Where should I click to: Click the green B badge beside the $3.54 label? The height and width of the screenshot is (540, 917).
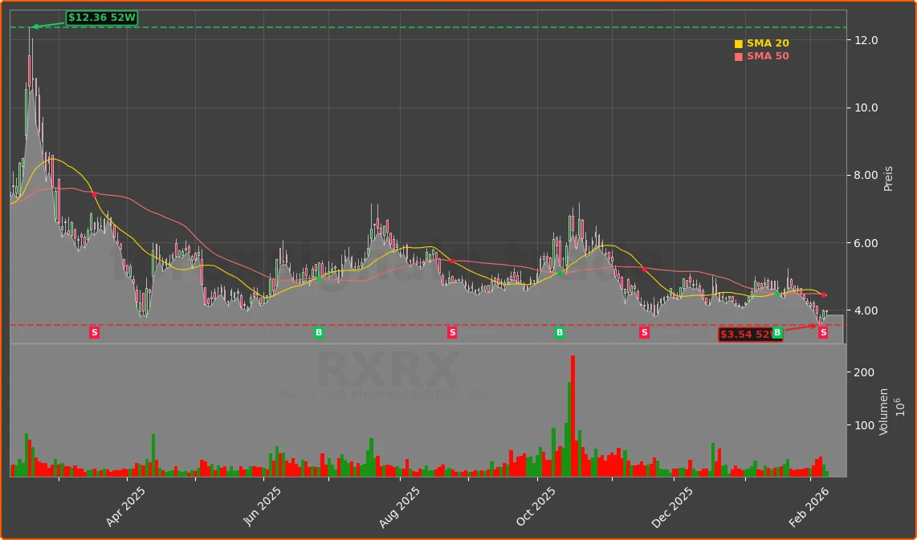click(x=776, y=332)
